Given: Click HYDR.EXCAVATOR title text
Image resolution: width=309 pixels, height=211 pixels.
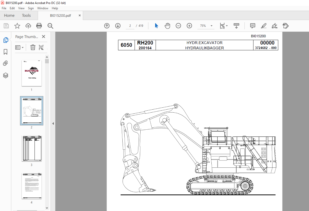Looking at the screenshot, I should [x=204, y=43].
